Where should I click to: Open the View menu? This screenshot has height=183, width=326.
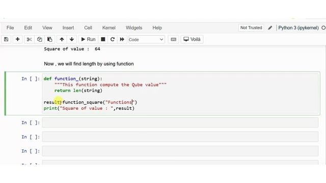click(x=47, y=27)
